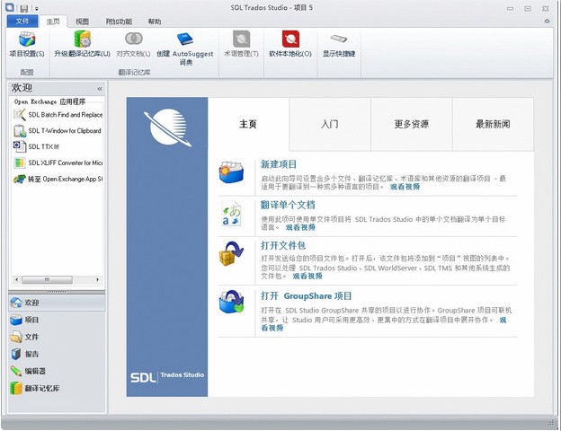The width and height of the screenshot is (561, 431).
Task: Click the save icon in title bar
Action: tap(24, 8)
